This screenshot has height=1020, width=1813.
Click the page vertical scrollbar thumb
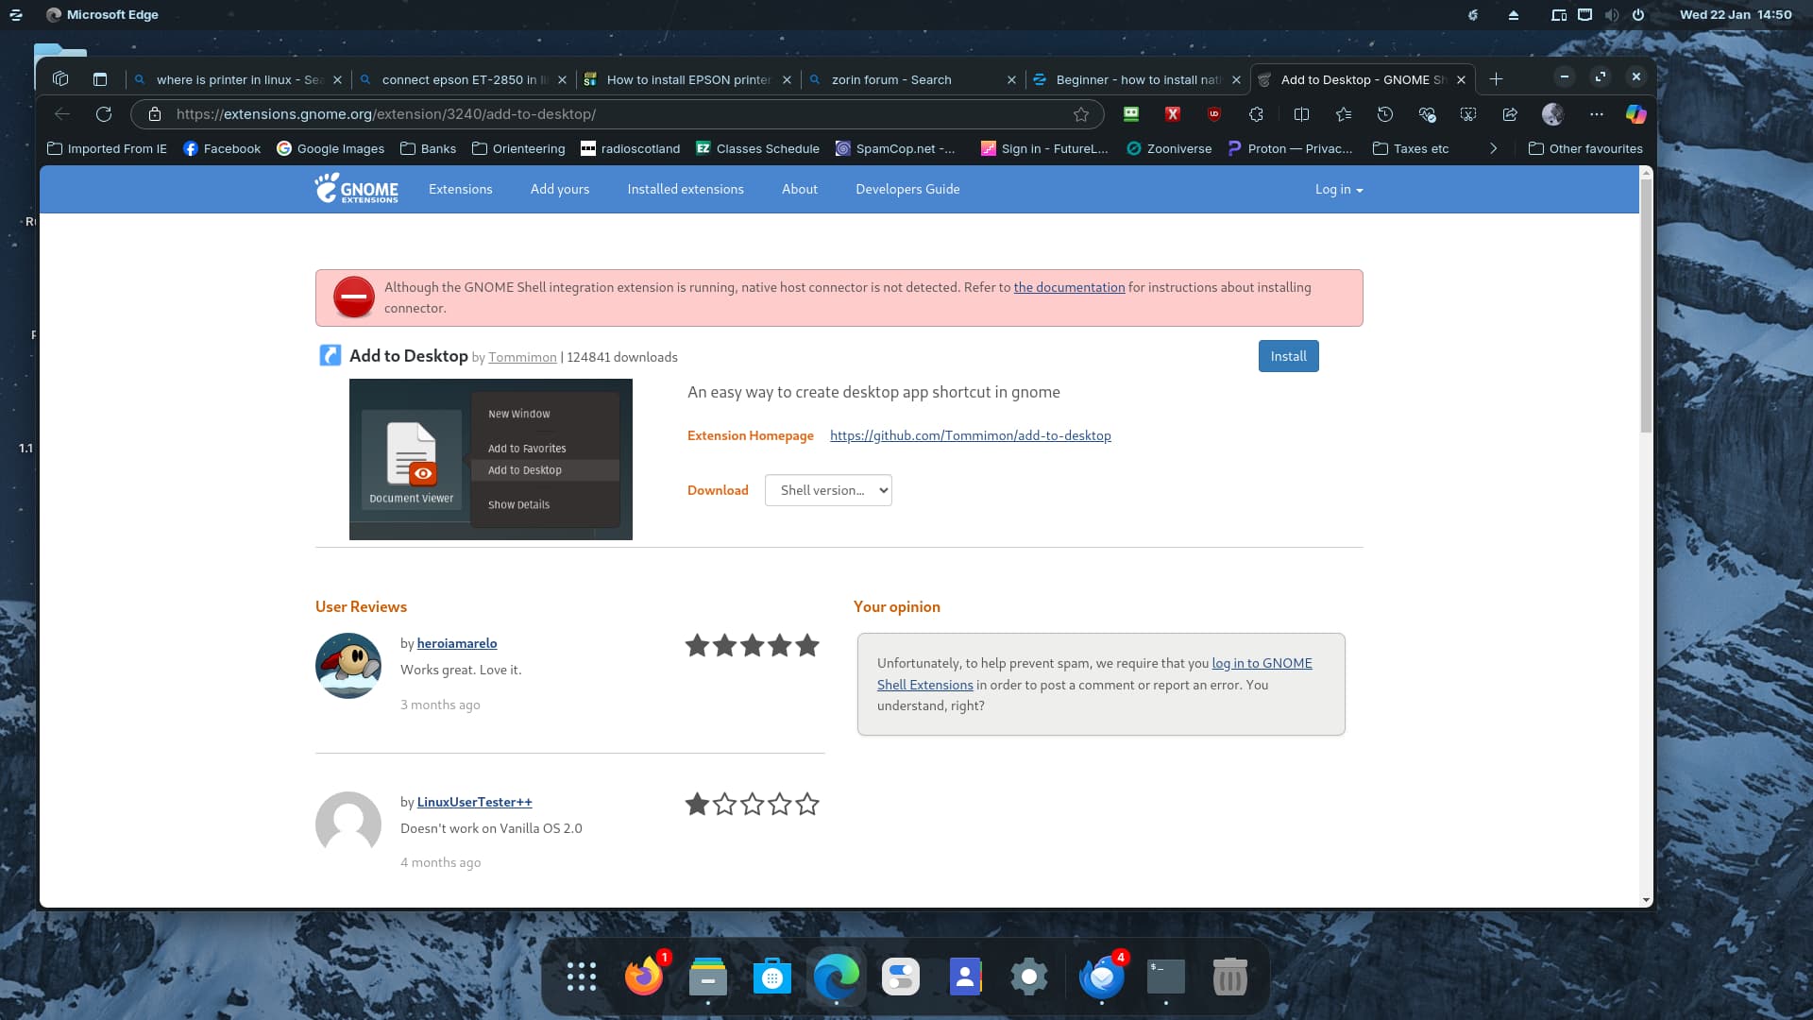pyautogui.click(x=1646, y=306)
